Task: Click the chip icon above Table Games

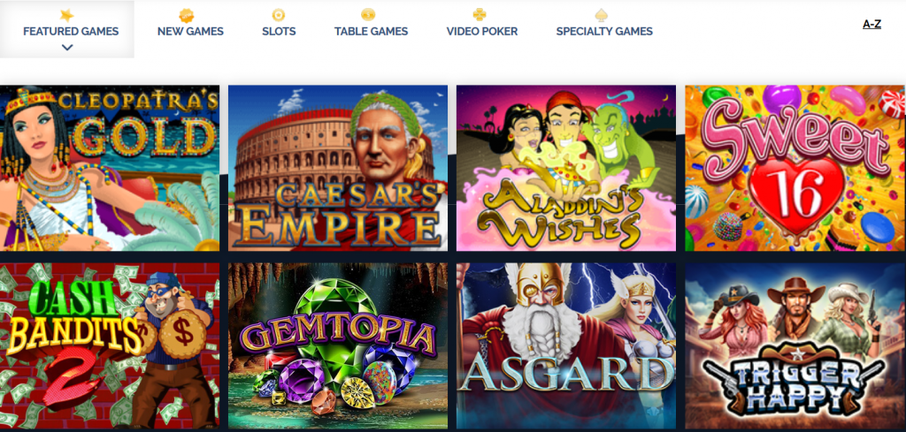Action: coord(368,16)
